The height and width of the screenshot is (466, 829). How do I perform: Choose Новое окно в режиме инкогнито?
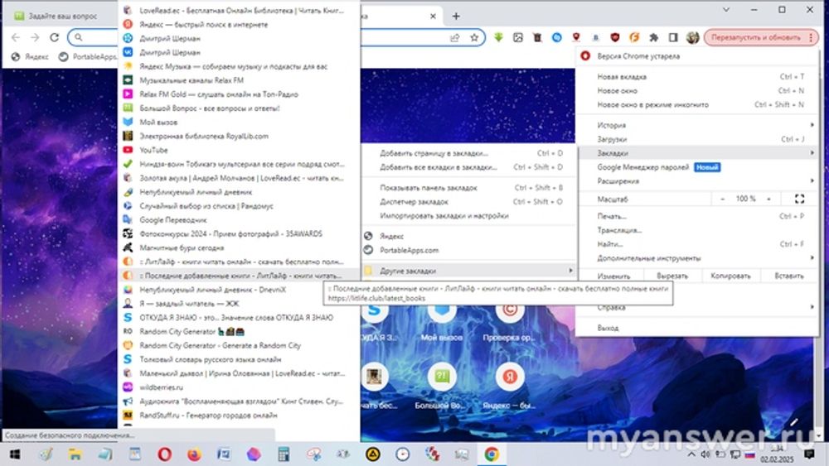[697, 104]
